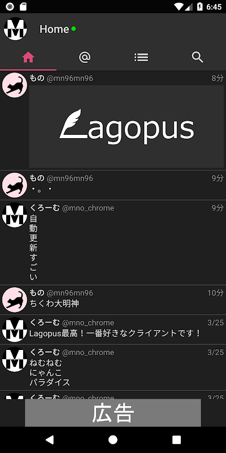Switch to the mentions @ tab

coord(85,58)
